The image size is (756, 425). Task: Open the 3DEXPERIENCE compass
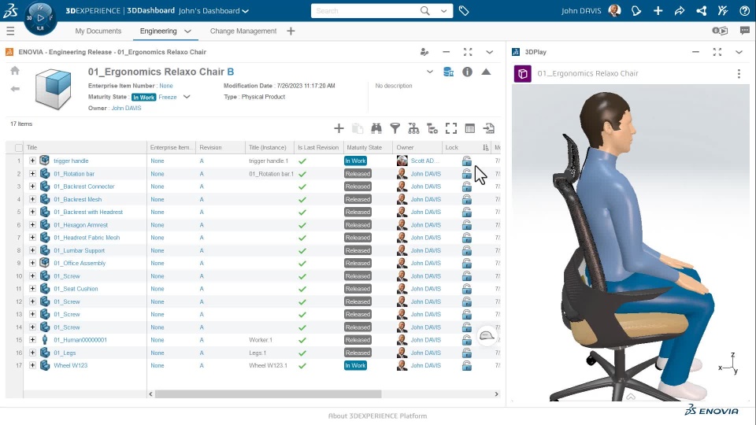point(40,18)
